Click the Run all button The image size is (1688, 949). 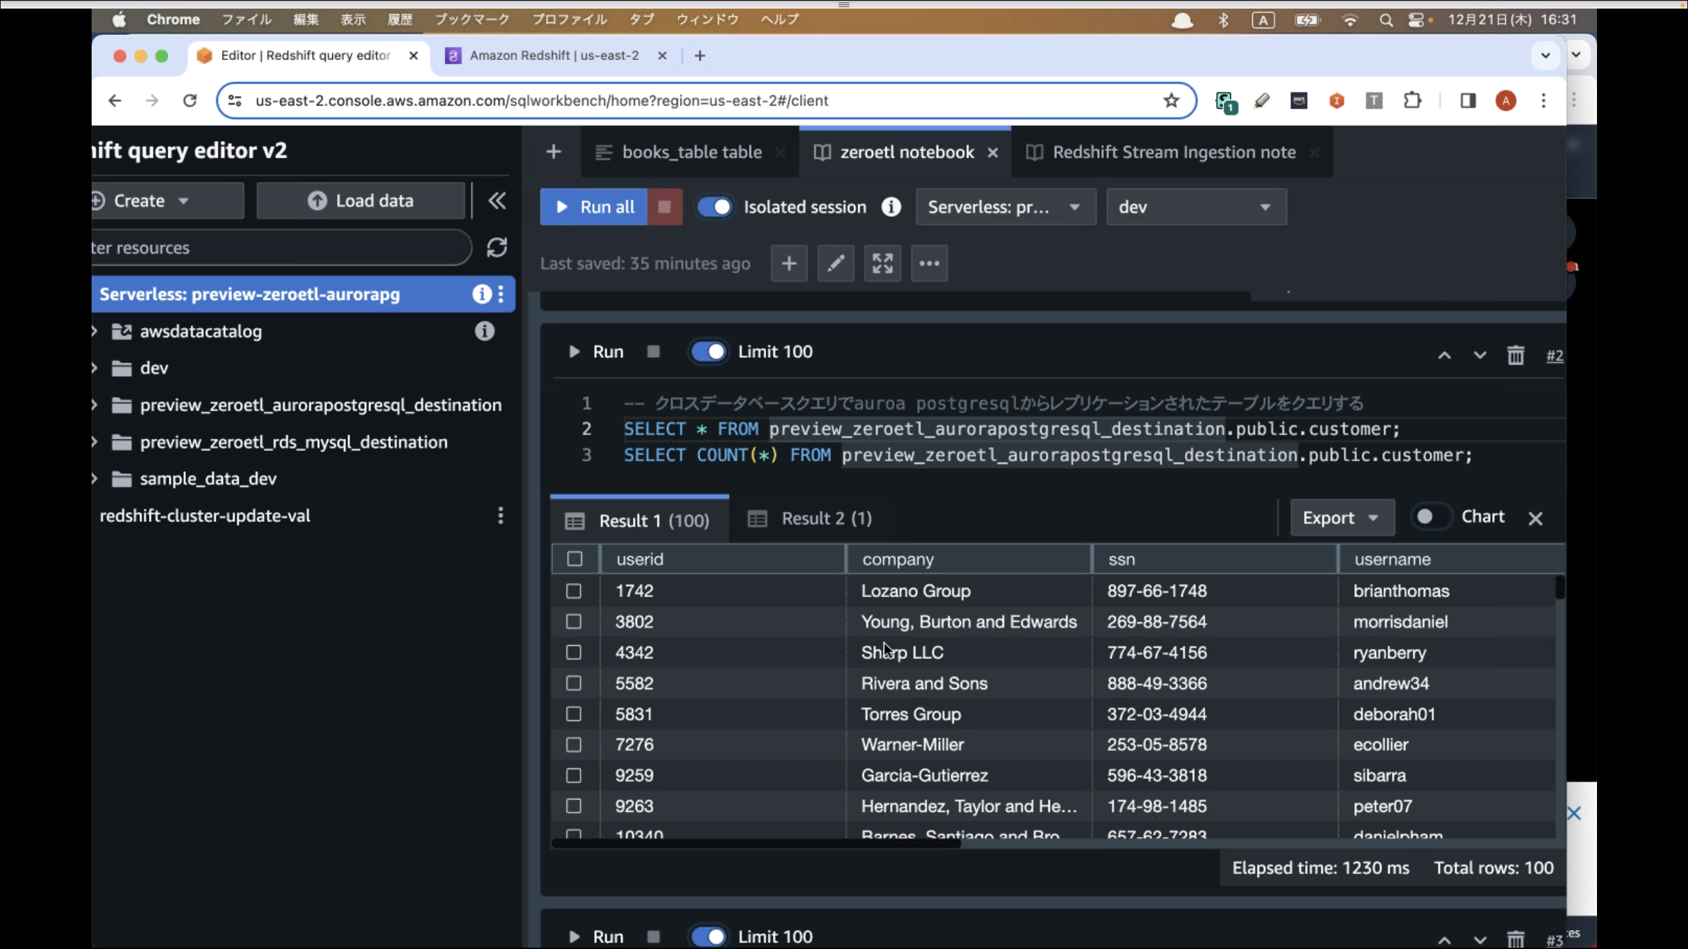[x=593, y=207]
